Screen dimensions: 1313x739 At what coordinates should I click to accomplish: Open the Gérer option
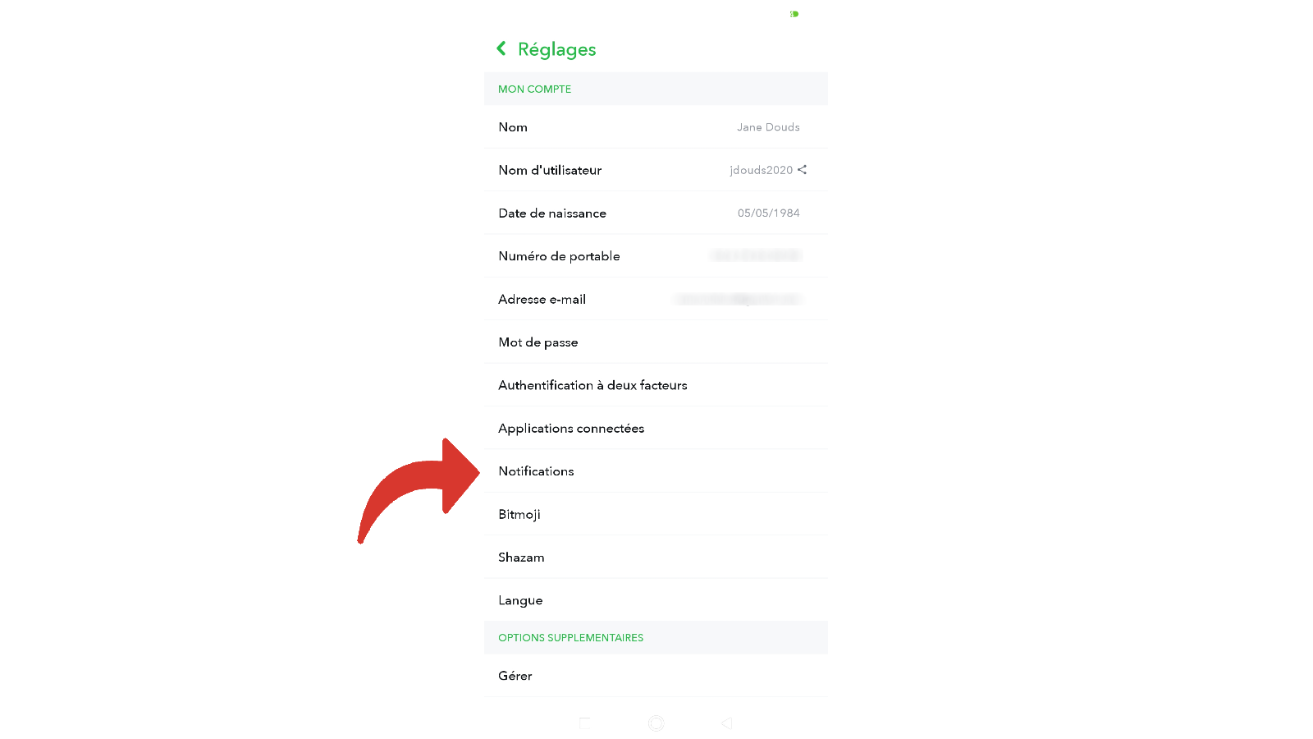656,676
